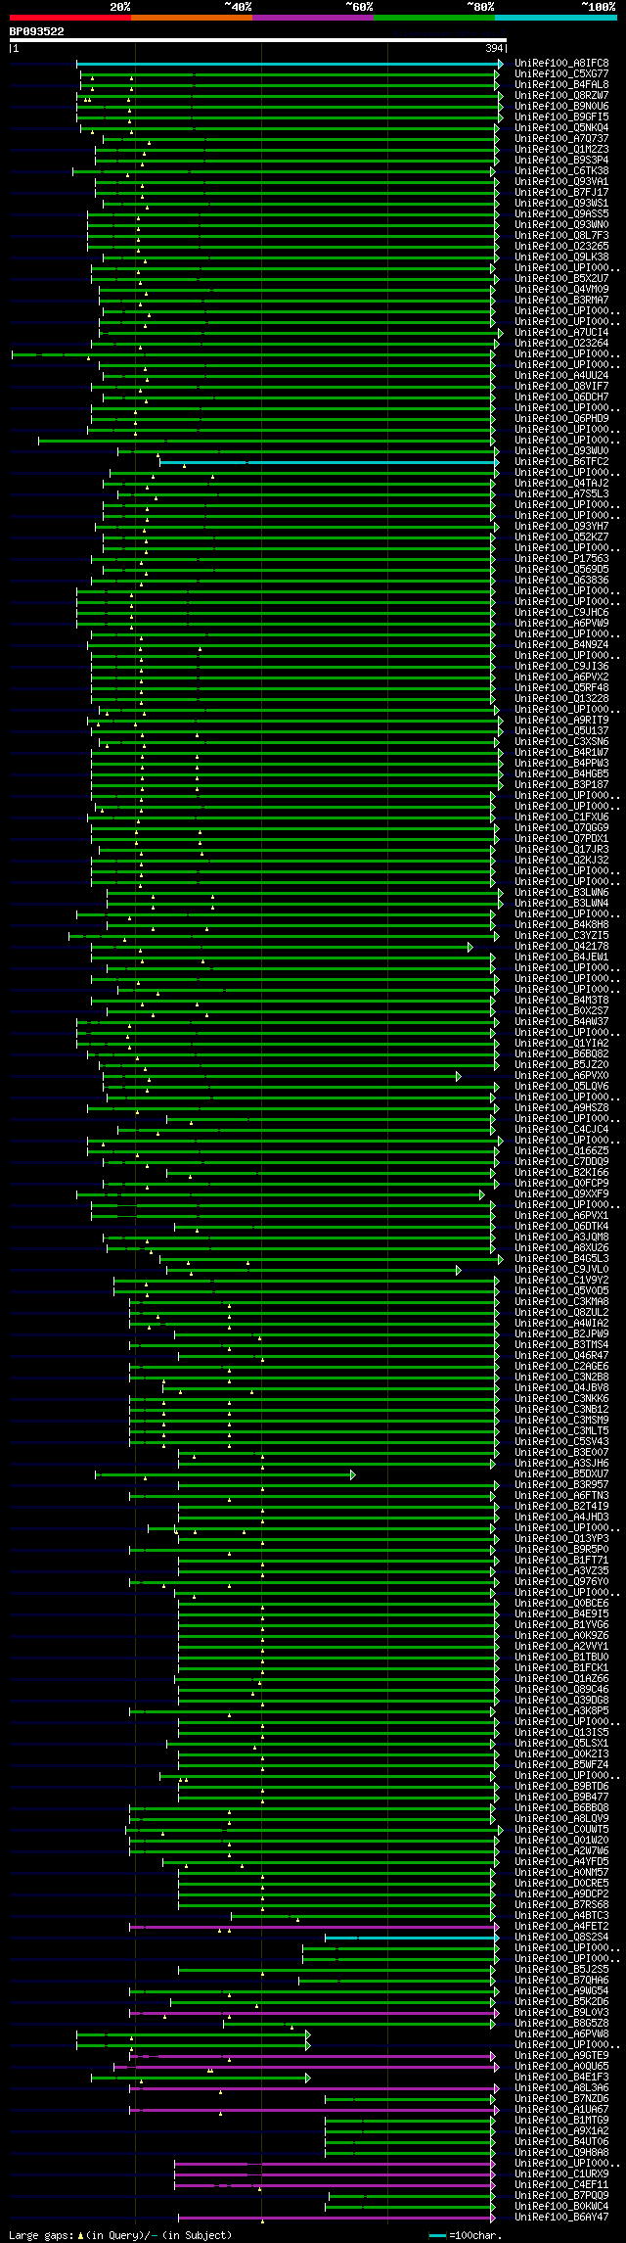Select the UniRef100_C9JVL0 label

click(561, 1270)
